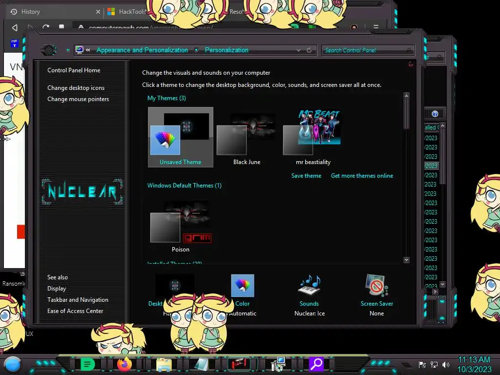
Task: Click the Nuclear: Ice sounds label
Action: pyautogui.click(x=310, y=313)
